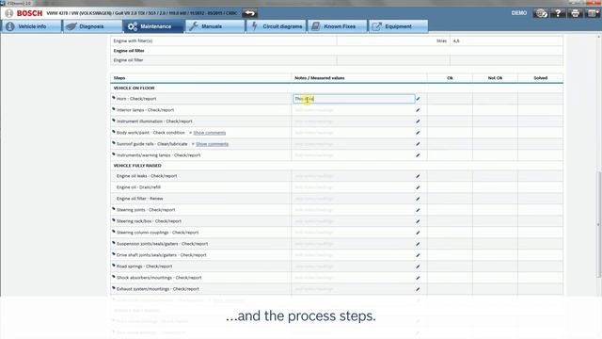Select the Maintenance tab

(x=153, y=26)
